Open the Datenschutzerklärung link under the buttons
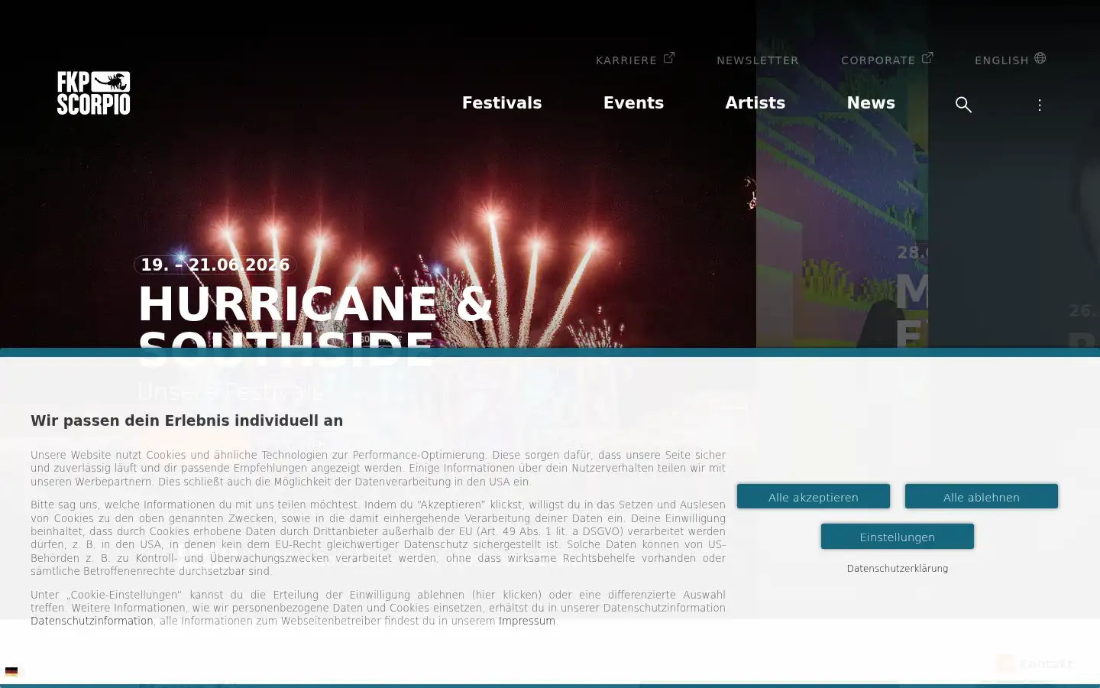Viewport: 1100px width, 688px height. 898,569
